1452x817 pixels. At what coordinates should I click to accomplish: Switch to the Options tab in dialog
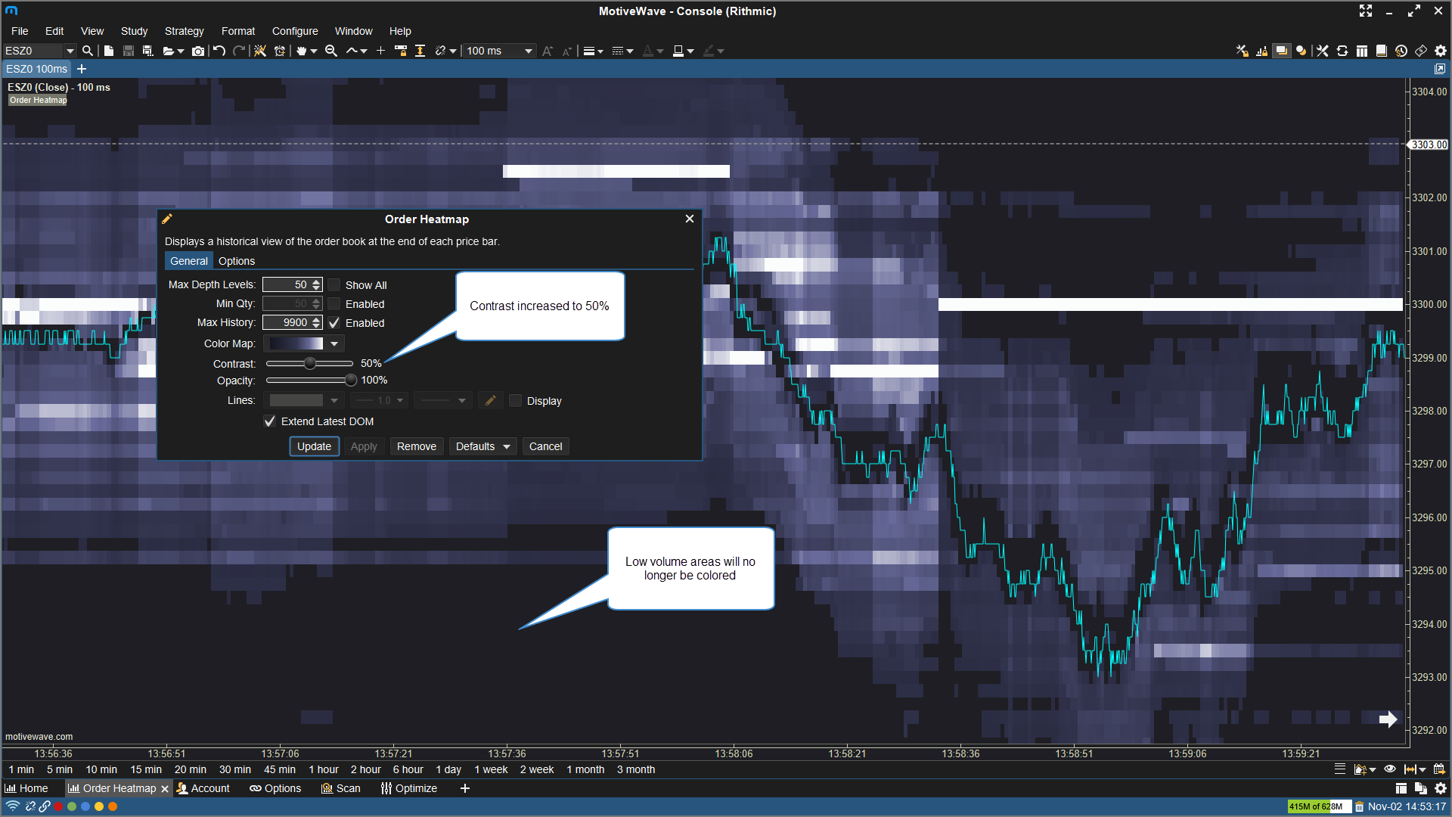click(x=237, y=261)
